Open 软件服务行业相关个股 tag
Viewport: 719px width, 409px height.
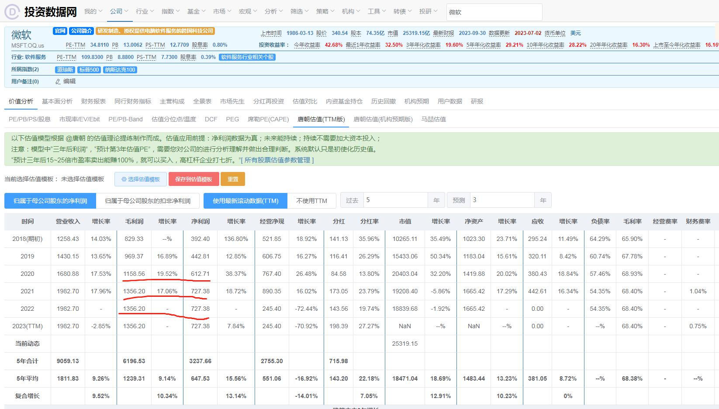pyautogui.click(x=247, y=57)
